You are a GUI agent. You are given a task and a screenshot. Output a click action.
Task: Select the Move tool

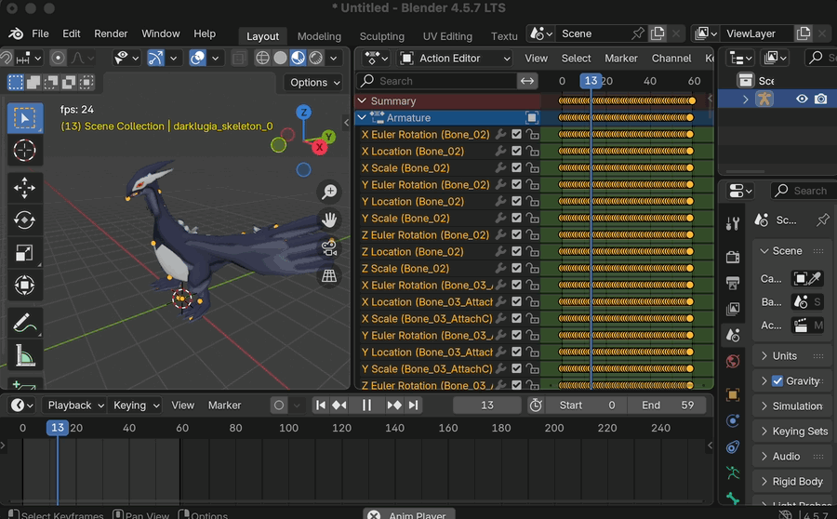[24, 188]
